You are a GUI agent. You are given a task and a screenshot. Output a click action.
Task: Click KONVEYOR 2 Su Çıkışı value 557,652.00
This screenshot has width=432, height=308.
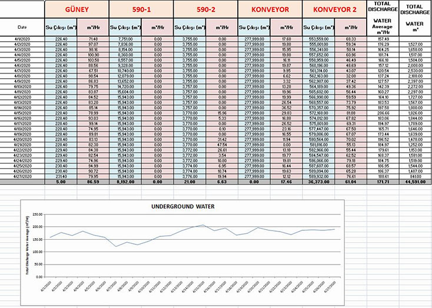click(x=318, y=55)
